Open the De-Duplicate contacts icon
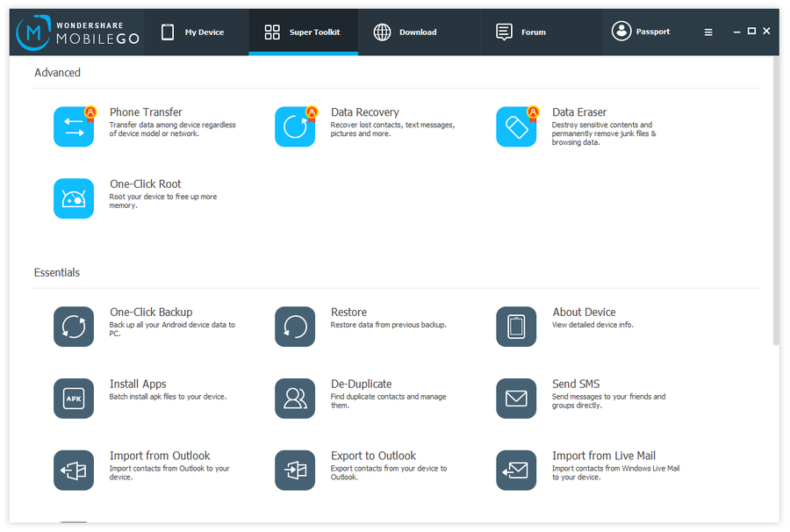This screenshot has width=790, height=532. coord(295,399)
